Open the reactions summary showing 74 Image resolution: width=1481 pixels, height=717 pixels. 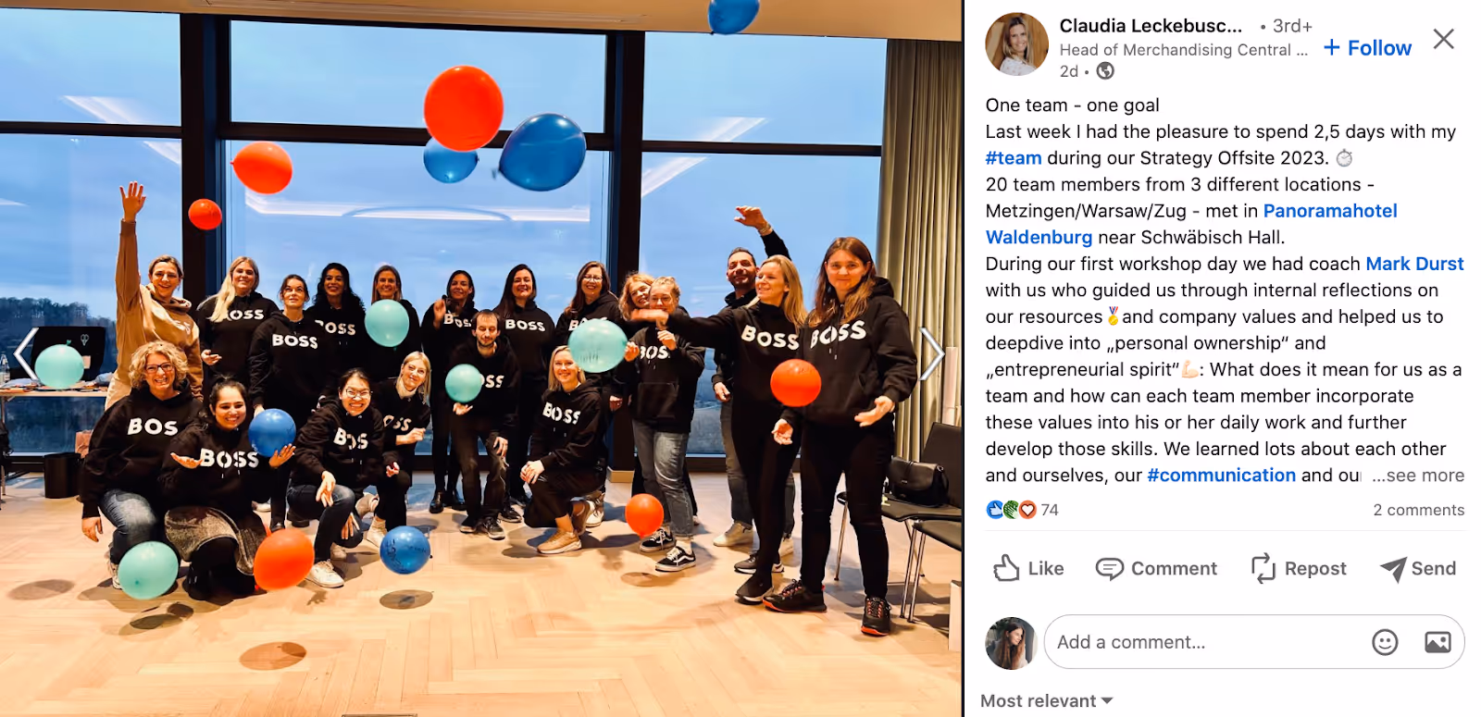(1023, 510)
